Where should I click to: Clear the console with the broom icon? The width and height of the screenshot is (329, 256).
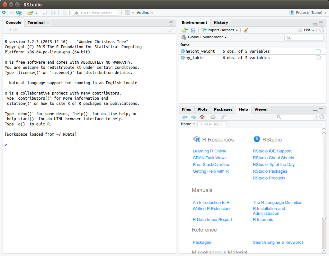(x=170, y=30)
